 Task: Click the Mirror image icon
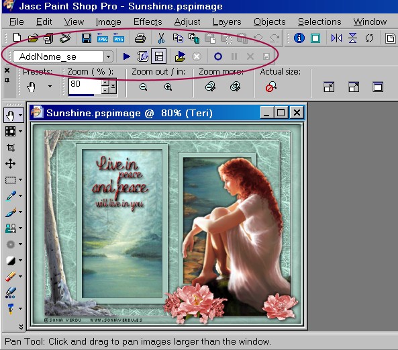click(x=336, y=38)
